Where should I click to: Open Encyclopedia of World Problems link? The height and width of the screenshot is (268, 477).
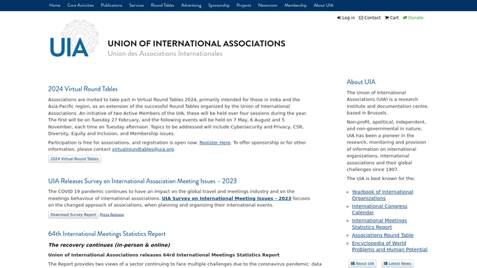pos(390,246)
